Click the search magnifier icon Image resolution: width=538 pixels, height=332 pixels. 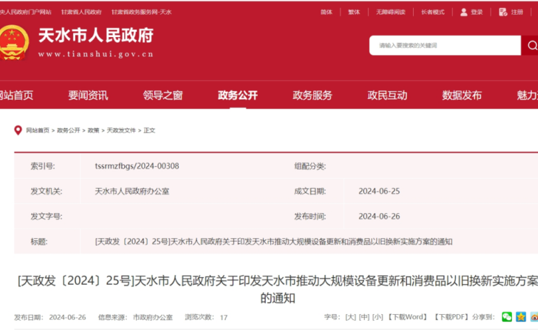coord(531,45)
